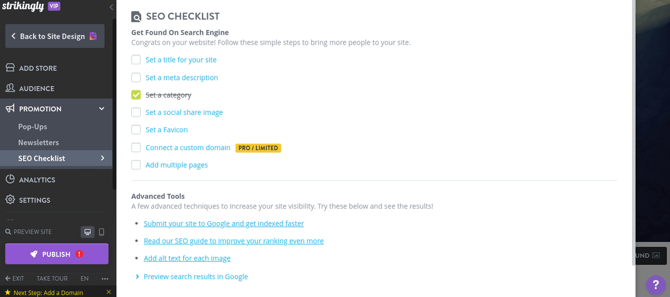The height and width of the screenshot is (297, 670).
Task: Click the Audience people icon
Action: 10,88
